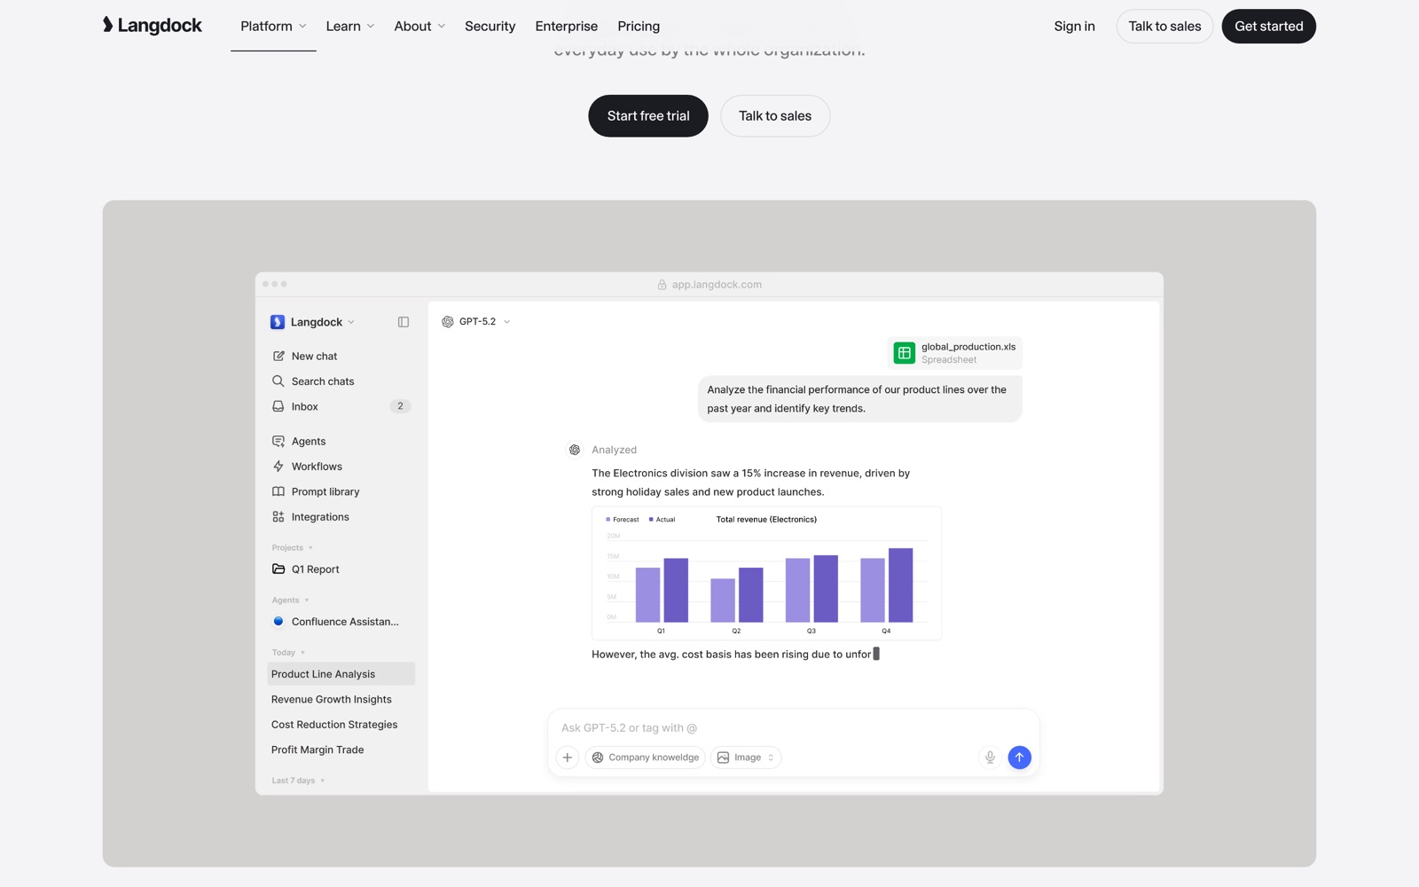Open the GPT-5.2 model selector

point(476,322)
